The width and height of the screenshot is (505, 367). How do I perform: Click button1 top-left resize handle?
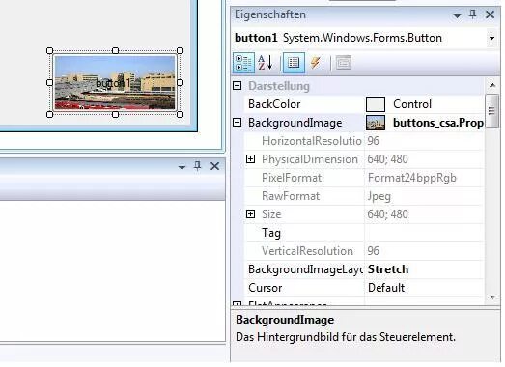49,50
